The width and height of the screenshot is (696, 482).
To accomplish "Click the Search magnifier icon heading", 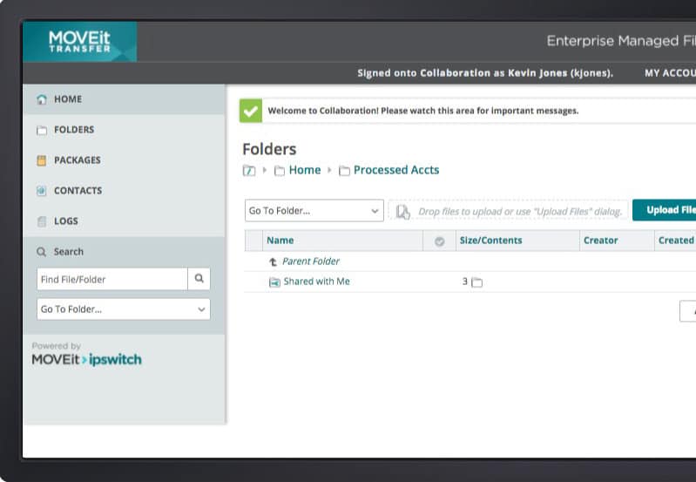I will (41, 252).
